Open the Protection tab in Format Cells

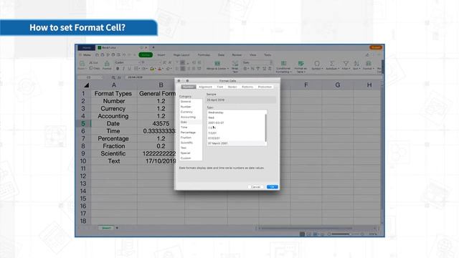pyautogui.click(x=265, y=87)
